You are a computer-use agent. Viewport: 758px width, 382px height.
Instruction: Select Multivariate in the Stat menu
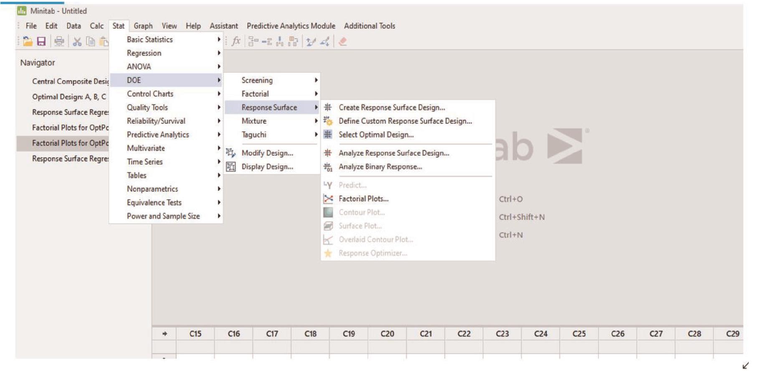tap(166, 148)
